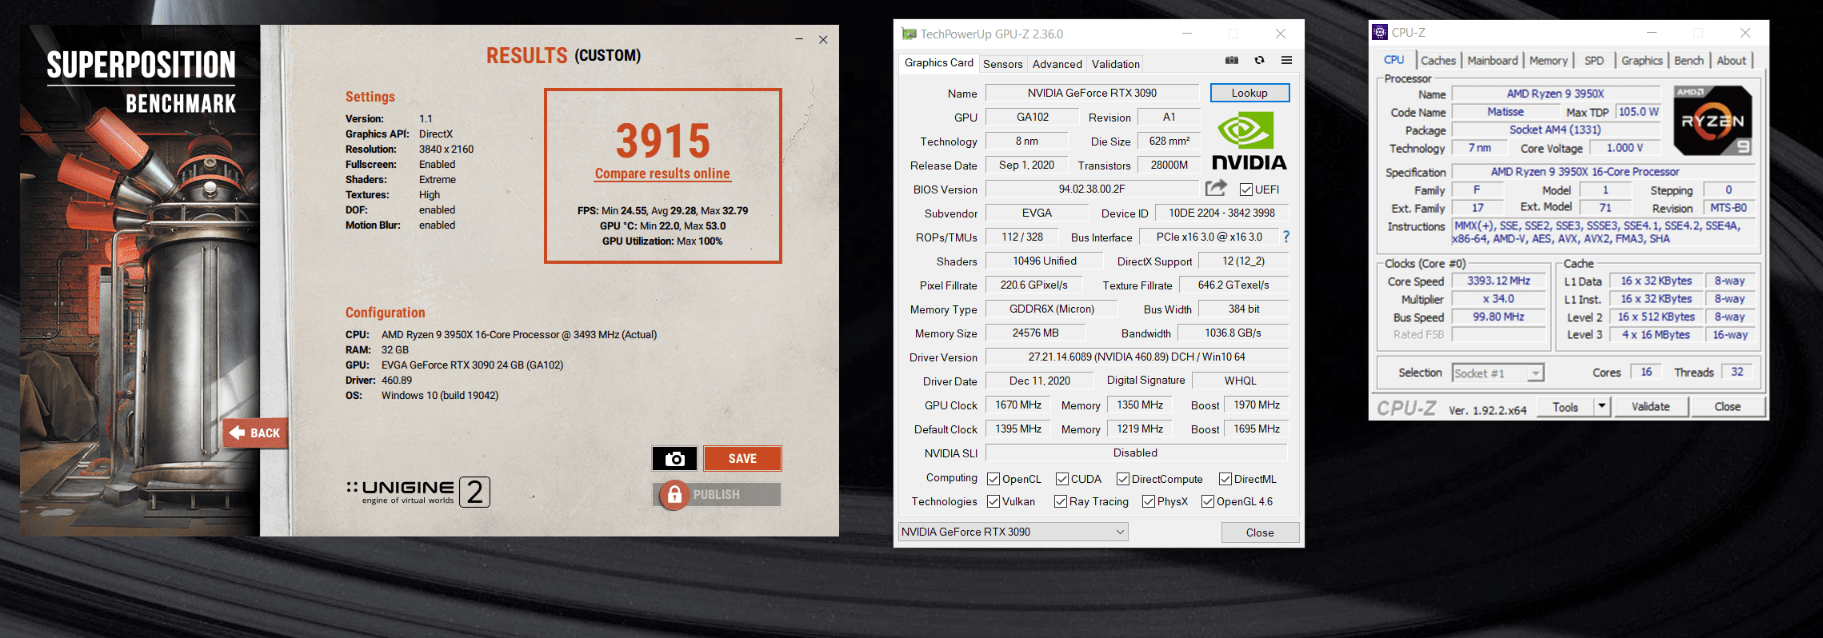Click CPU-Z Core Speed value 3393.12 MHz
The height and width of the screenshot is (638, 1823).
[x=1498, y=281]
